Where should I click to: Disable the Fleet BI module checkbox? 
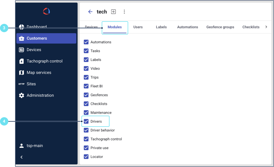pos(86,86)
